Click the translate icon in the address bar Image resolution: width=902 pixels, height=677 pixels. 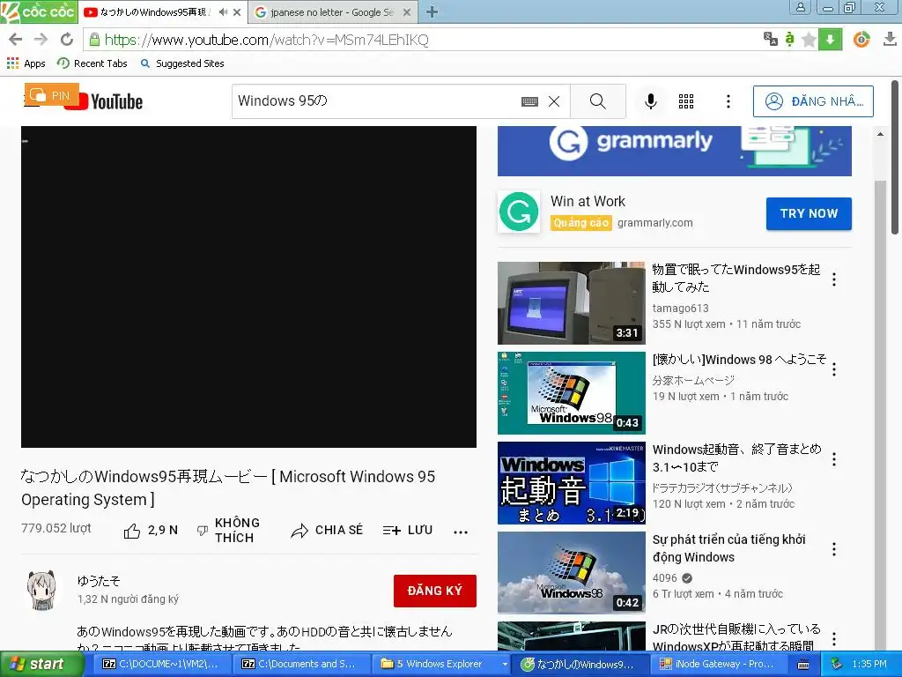771,39
